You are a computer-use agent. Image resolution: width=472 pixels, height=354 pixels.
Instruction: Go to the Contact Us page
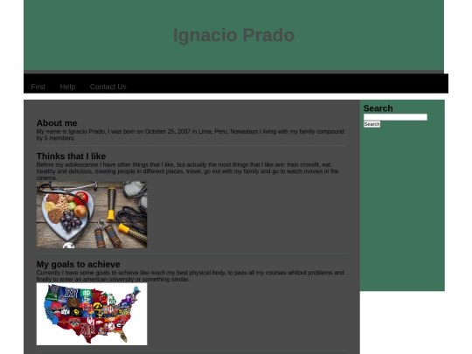108,87
